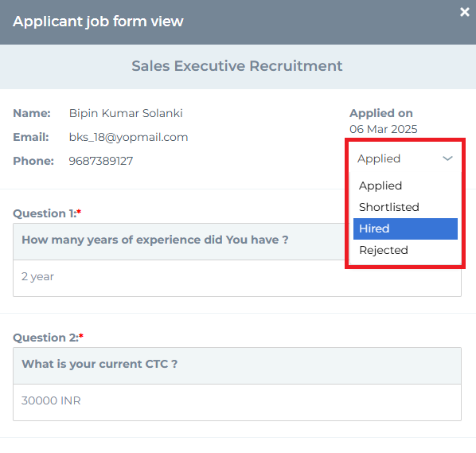Click the current CTC question text

coord(99,364)
